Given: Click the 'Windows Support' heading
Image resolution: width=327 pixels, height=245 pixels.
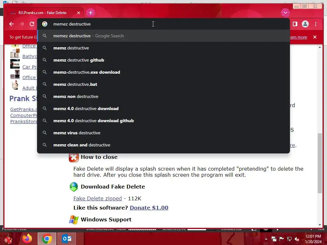Looking at the screenshot, I should [106, 219].
